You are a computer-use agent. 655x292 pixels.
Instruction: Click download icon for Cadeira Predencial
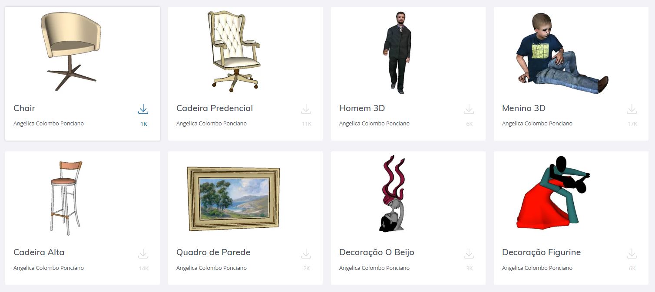pyautogui.click(x=306, y=109)
